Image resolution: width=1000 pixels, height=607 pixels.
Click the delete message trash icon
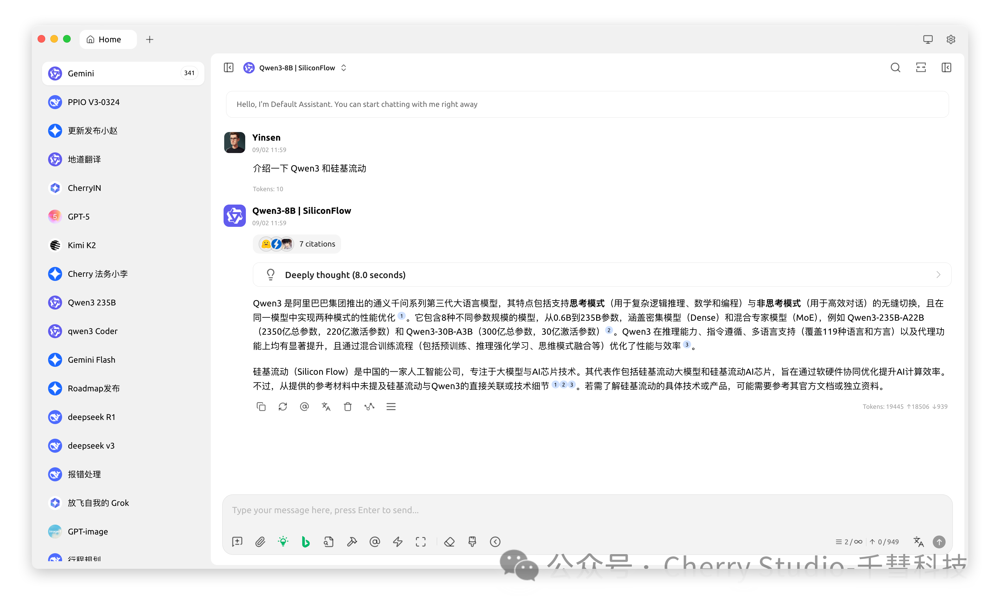point(348,407)
